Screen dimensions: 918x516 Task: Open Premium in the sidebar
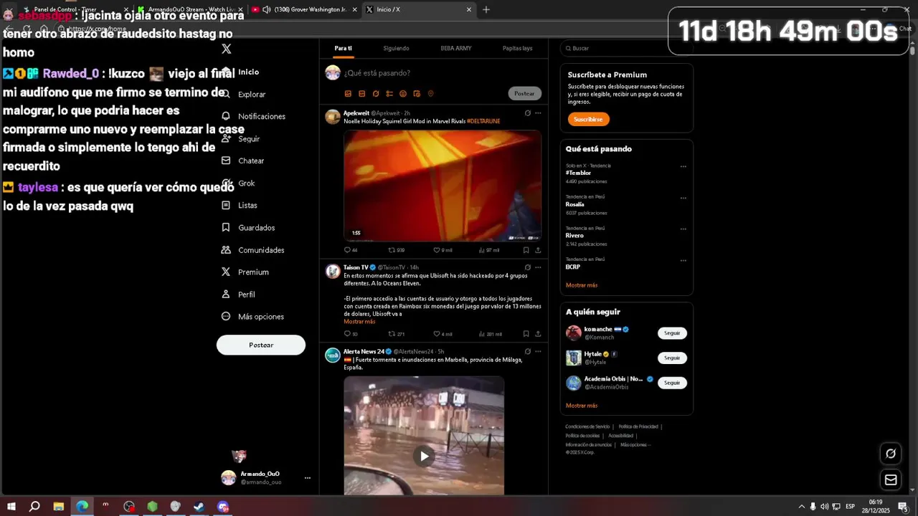pyautogui.click(x=245, y=272)
